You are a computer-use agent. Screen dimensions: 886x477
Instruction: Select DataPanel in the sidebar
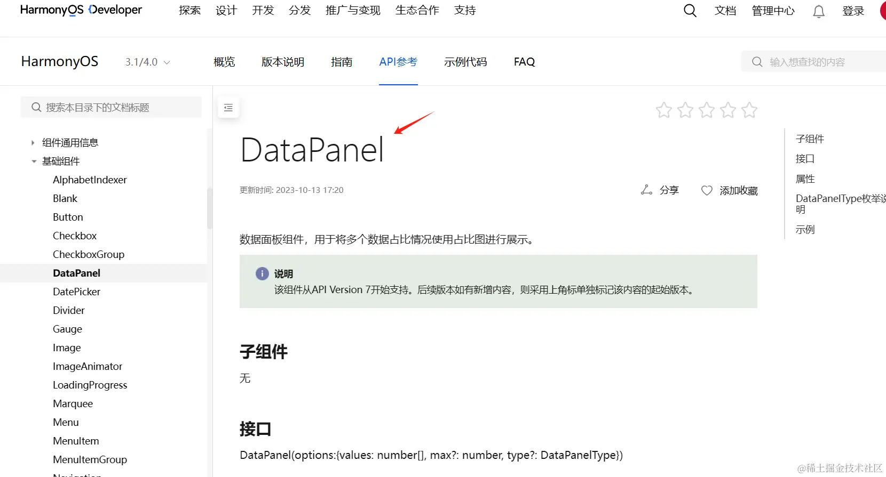[76, 273]
